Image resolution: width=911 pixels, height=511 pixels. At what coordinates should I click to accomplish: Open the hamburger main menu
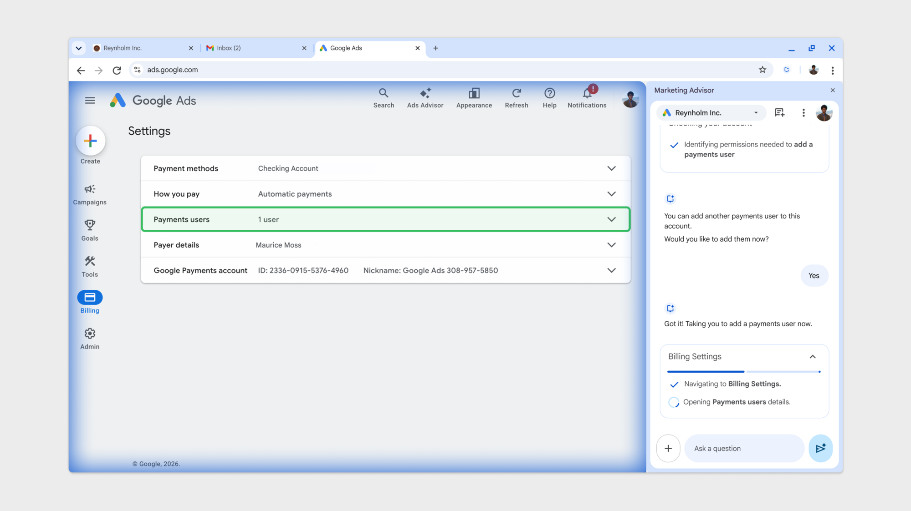point(90,101)
